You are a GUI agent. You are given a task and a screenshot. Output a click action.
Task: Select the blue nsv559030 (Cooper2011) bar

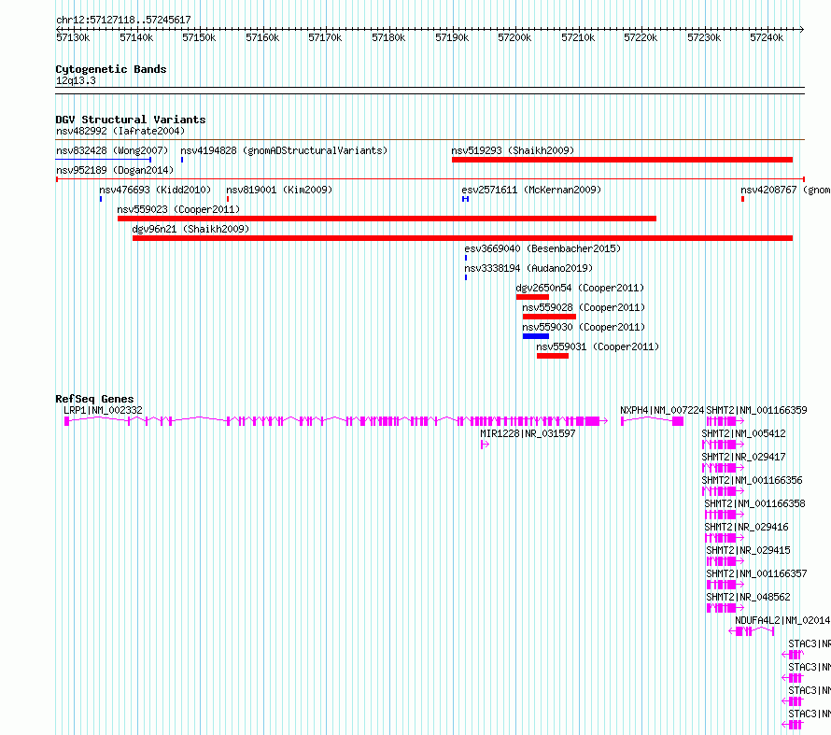pos(536,336)
